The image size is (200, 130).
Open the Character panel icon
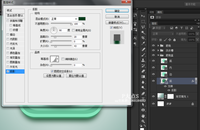[135, 38]
